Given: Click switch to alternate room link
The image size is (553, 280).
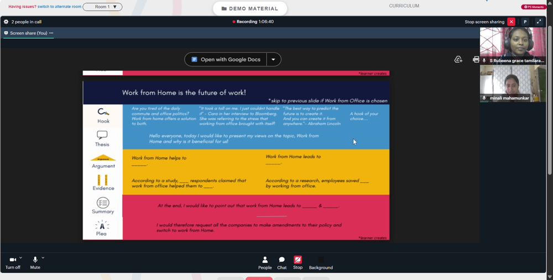Looking at the screenshot, I should point(60,7).
